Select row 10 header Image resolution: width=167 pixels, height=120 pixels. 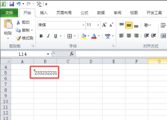pos(6,101)
